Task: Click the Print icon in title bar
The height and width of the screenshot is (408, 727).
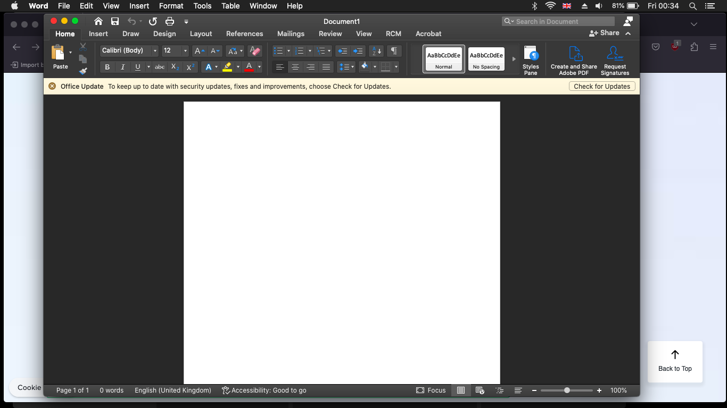Action: click(x=170, y=21)
